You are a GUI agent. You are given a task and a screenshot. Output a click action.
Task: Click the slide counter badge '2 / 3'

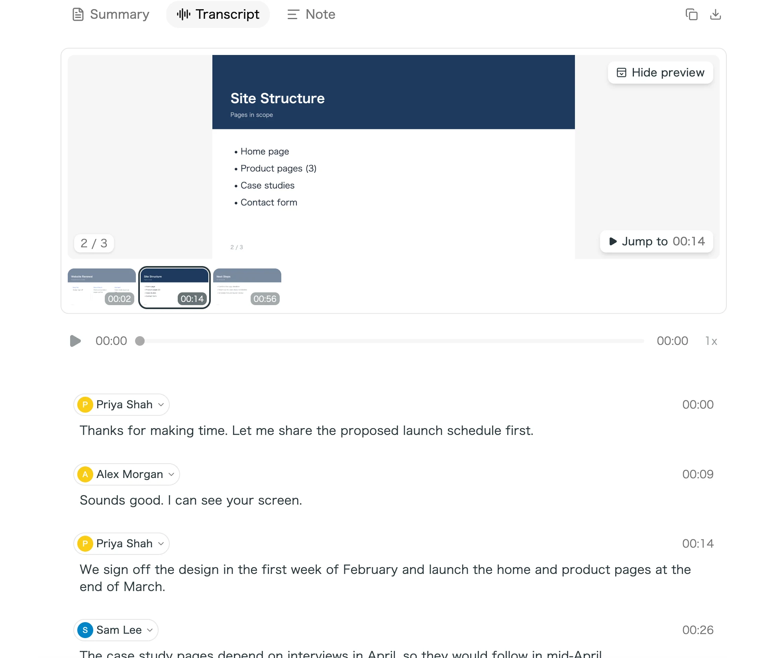point(94,243)
